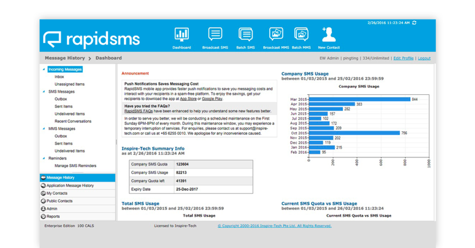Click Current SMS Quota vs SMS Usage heading
The image size is (475, 248).
(319, 204)
